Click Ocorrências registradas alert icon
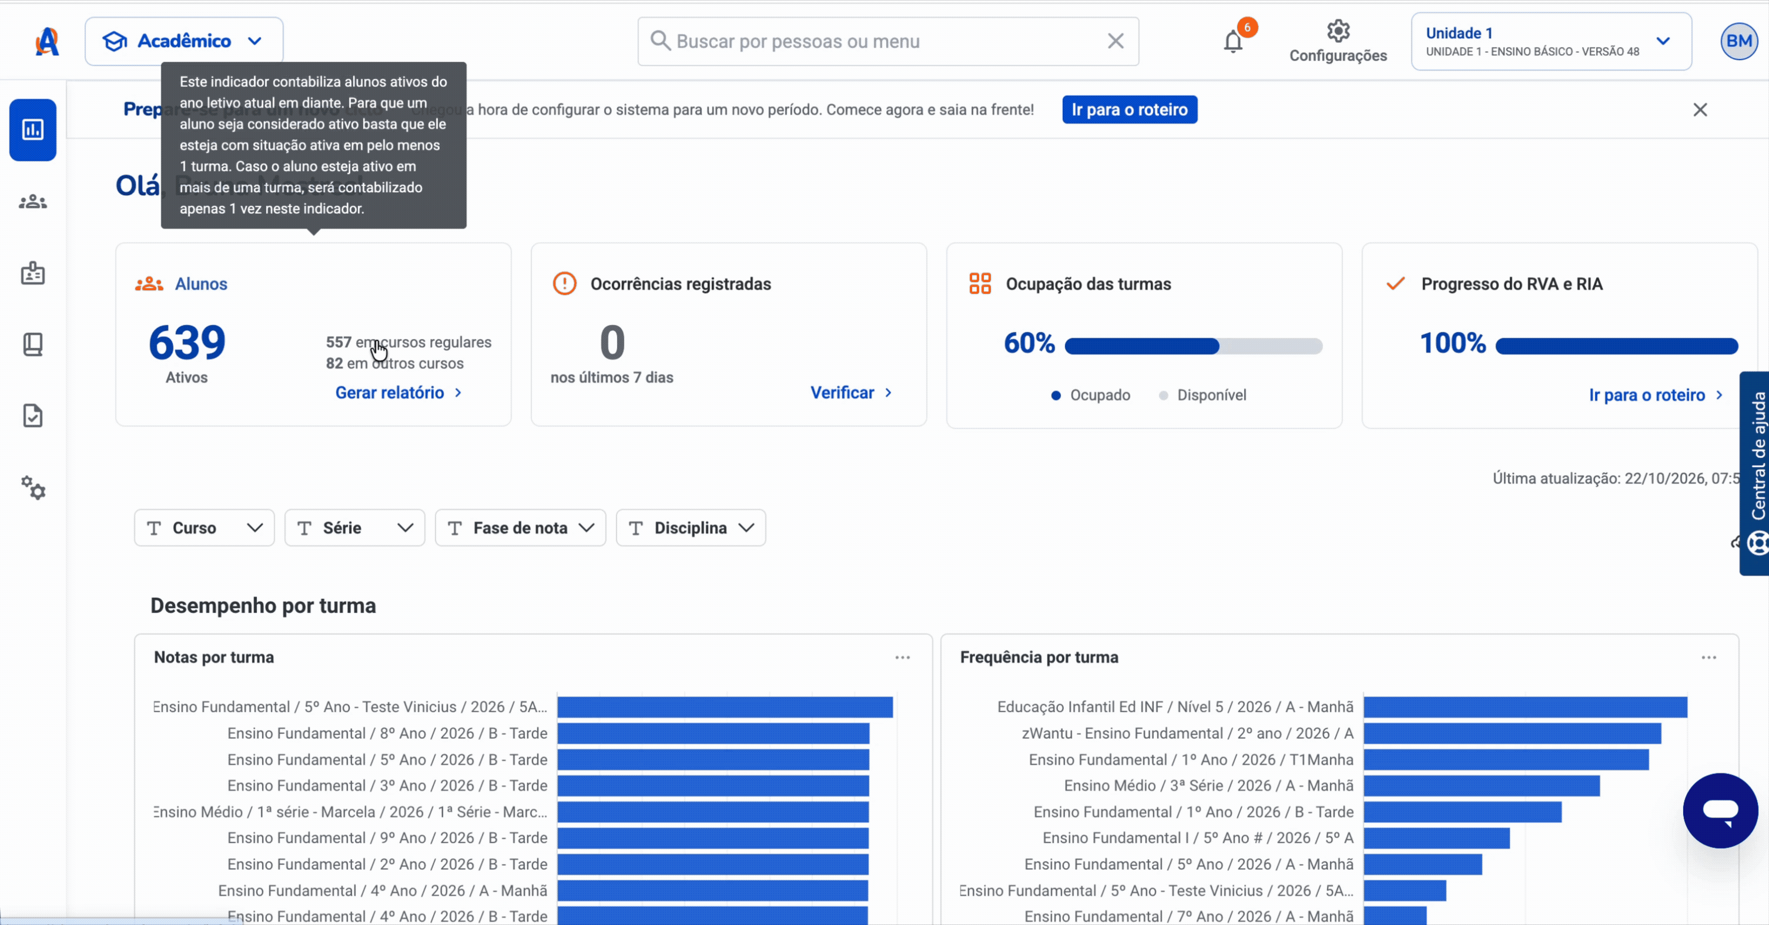 (564, 284)
